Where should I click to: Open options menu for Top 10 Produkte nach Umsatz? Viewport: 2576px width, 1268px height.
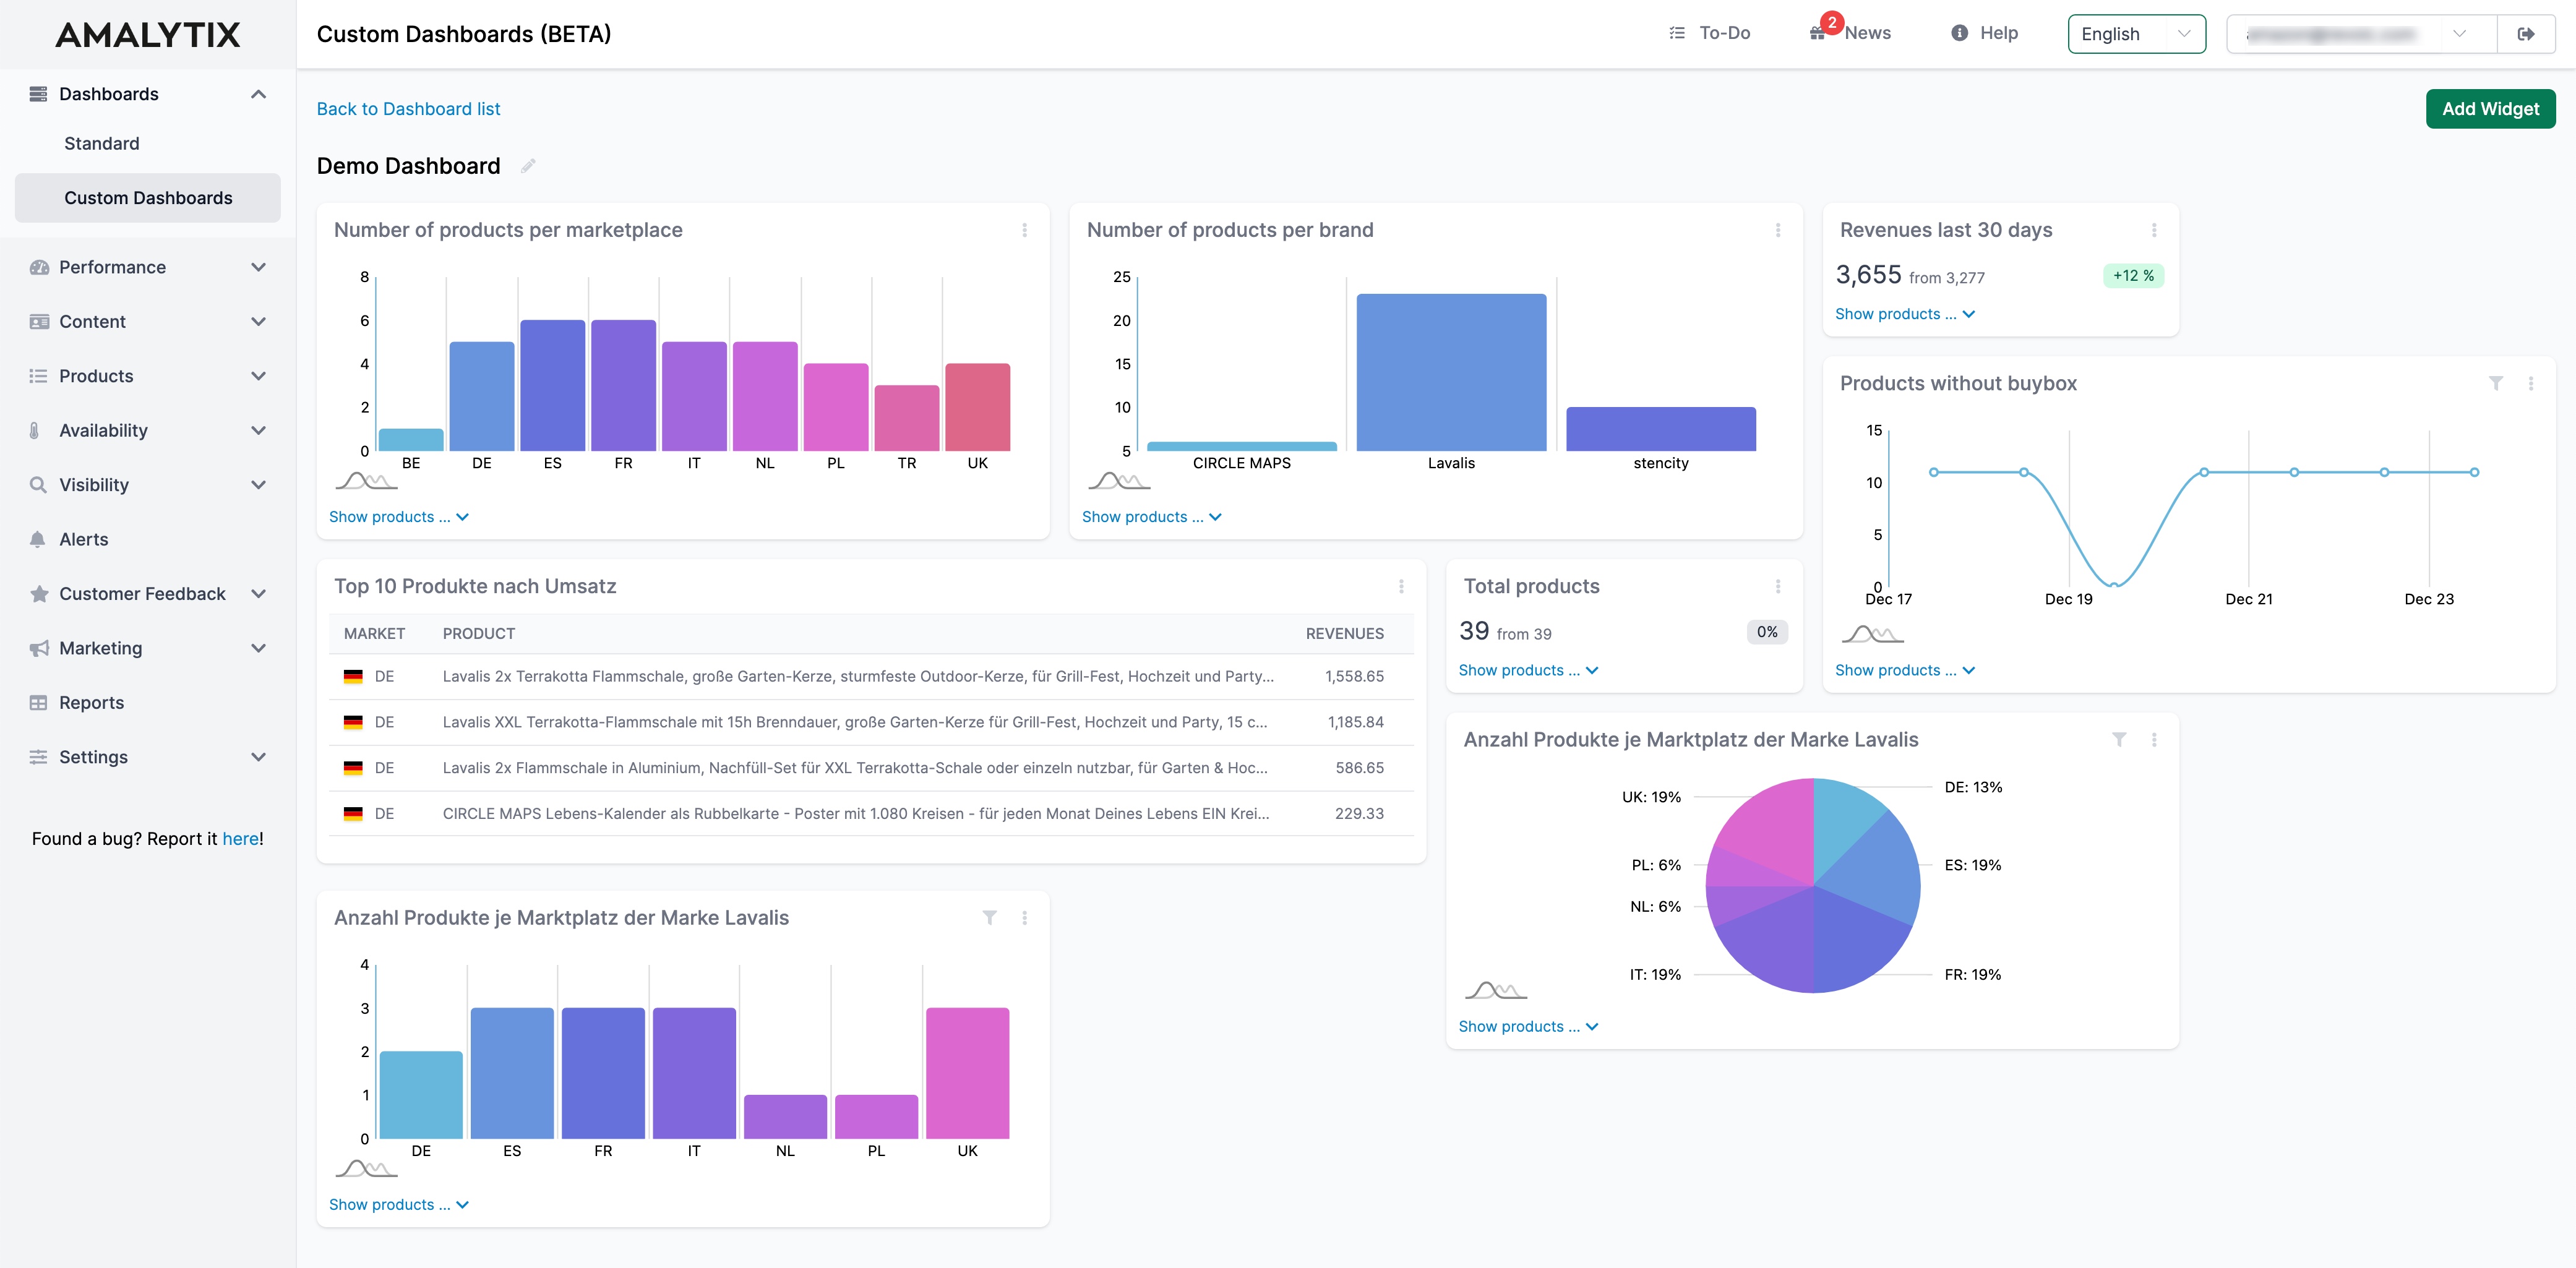point(1400,586)
